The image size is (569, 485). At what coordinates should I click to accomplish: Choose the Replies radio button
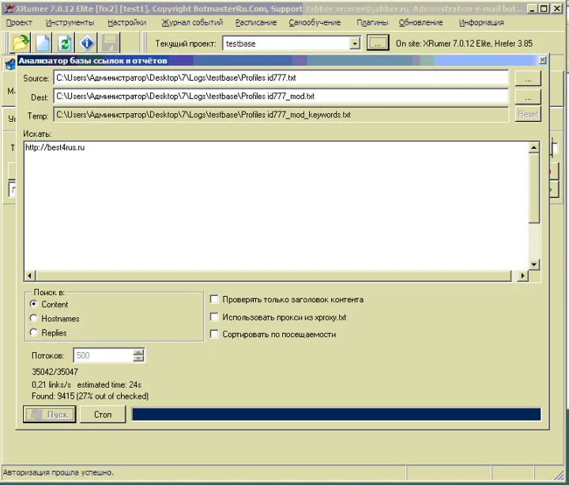34,332
